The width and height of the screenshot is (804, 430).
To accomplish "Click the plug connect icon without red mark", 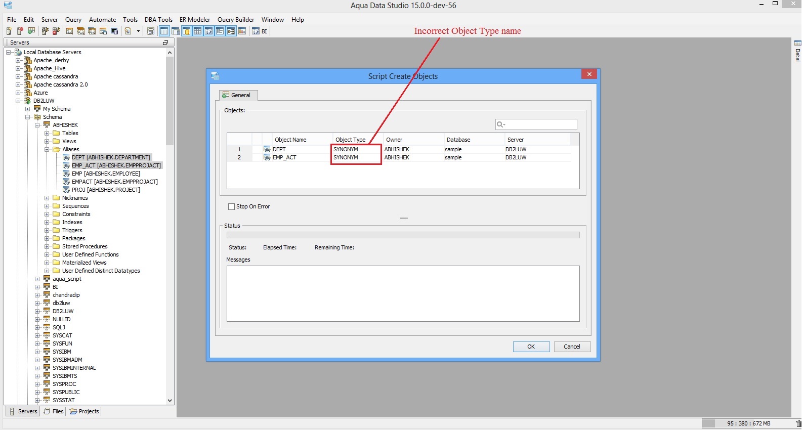I will 45,31.
